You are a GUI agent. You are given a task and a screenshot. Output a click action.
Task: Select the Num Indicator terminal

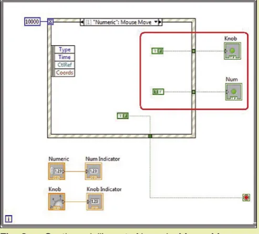[94, 171]
